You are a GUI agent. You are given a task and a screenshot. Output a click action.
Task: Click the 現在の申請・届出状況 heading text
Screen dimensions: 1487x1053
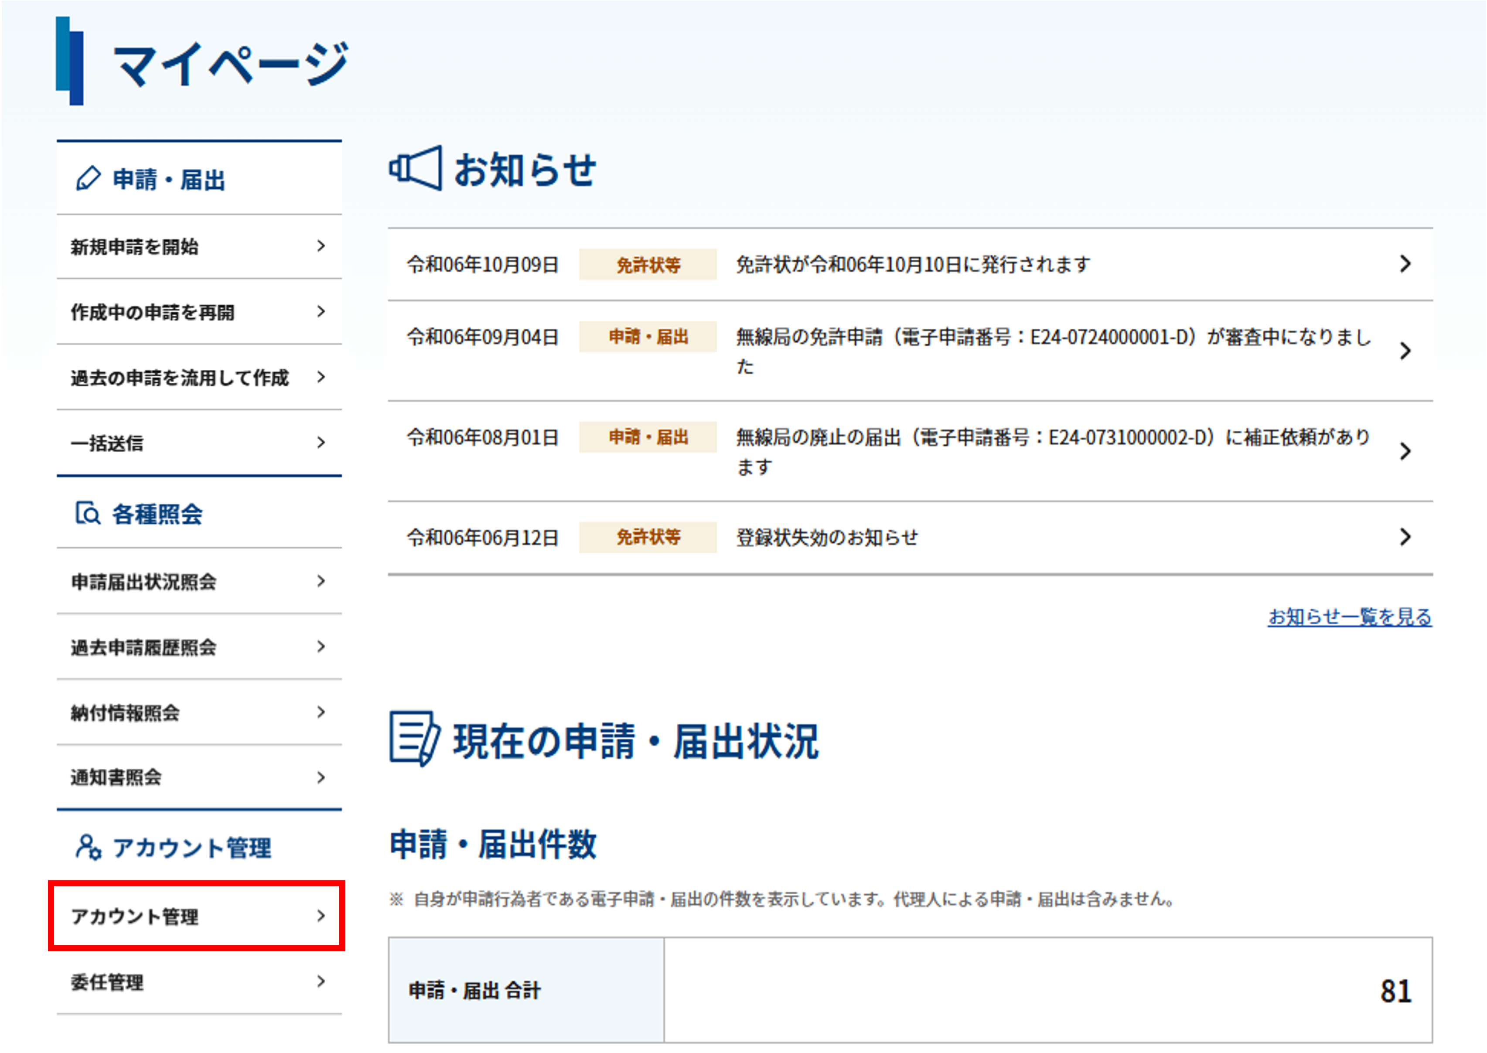pyautogui.click(x=635, y=740)
